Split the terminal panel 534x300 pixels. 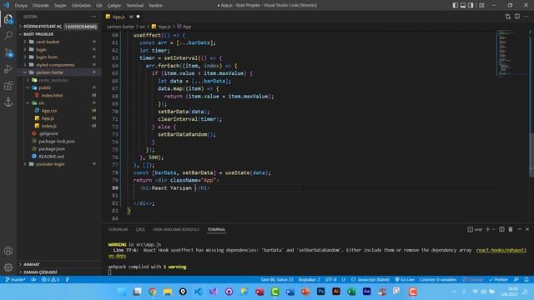501,230
